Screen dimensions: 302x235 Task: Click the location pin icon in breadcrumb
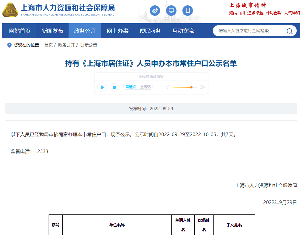[9, 45]
